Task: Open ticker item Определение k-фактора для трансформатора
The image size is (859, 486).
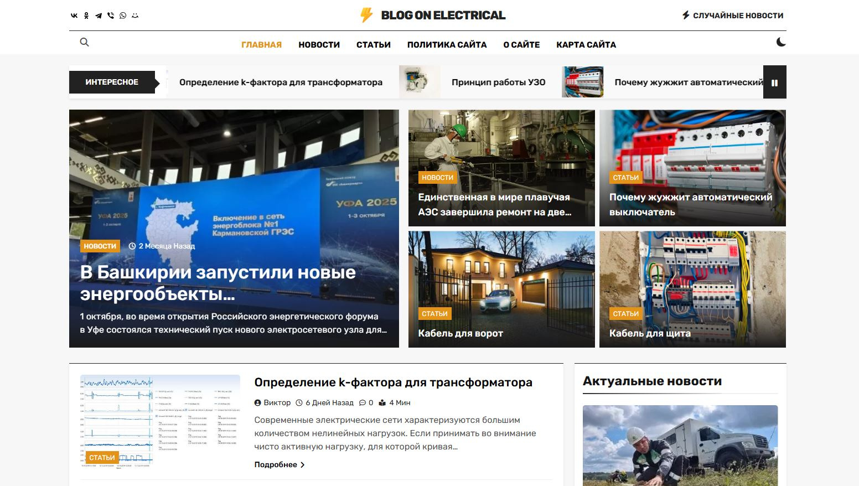Action: coord(281,82)
